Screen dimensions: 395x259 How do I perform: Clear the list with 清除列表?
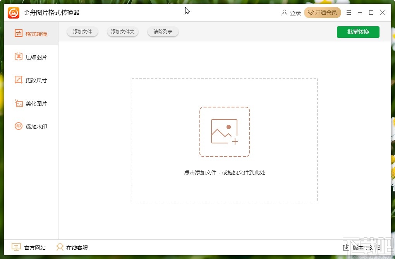click(x=163, y=32)
